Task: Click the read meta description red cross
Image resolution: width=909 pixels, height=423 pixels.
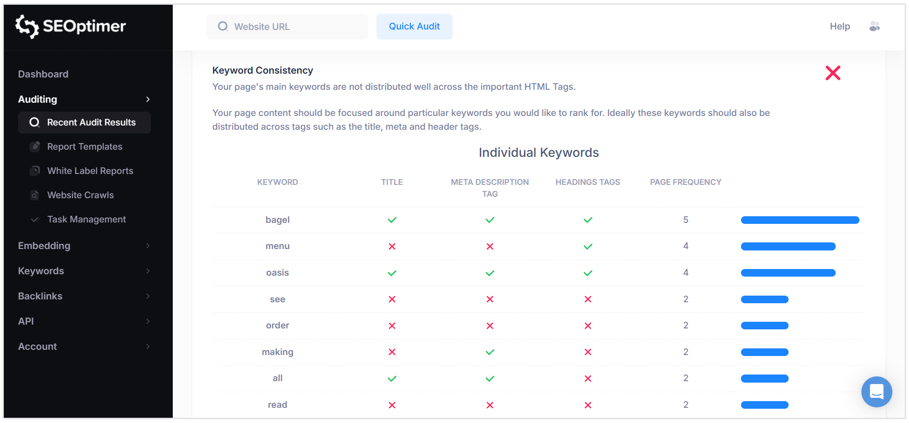Action: (490, 405)
